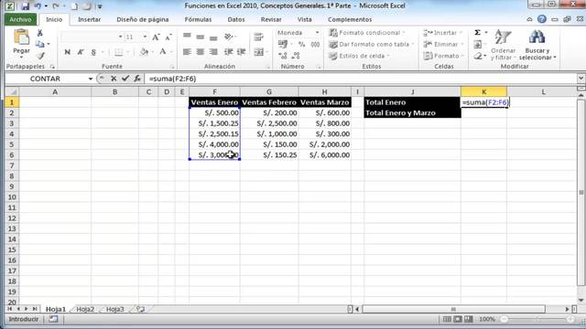This screenshot has height=329, width=586.
Task: Open Dar formato como tabla menu
Action: (x=372, y=45)
